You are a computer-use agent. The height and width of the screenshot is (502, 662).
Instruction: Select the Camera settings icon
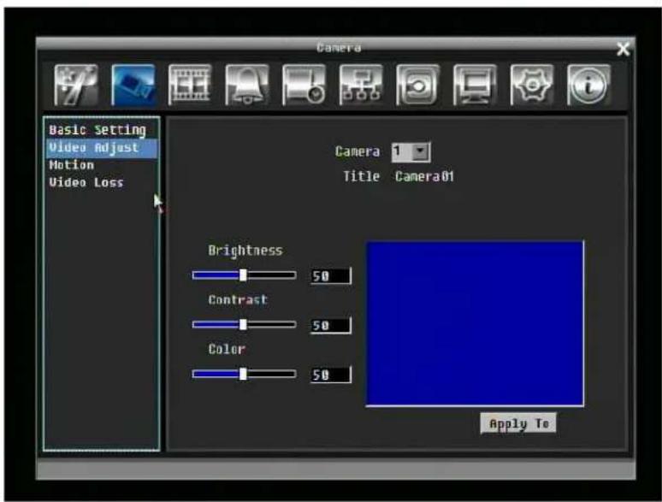[133, 86]
